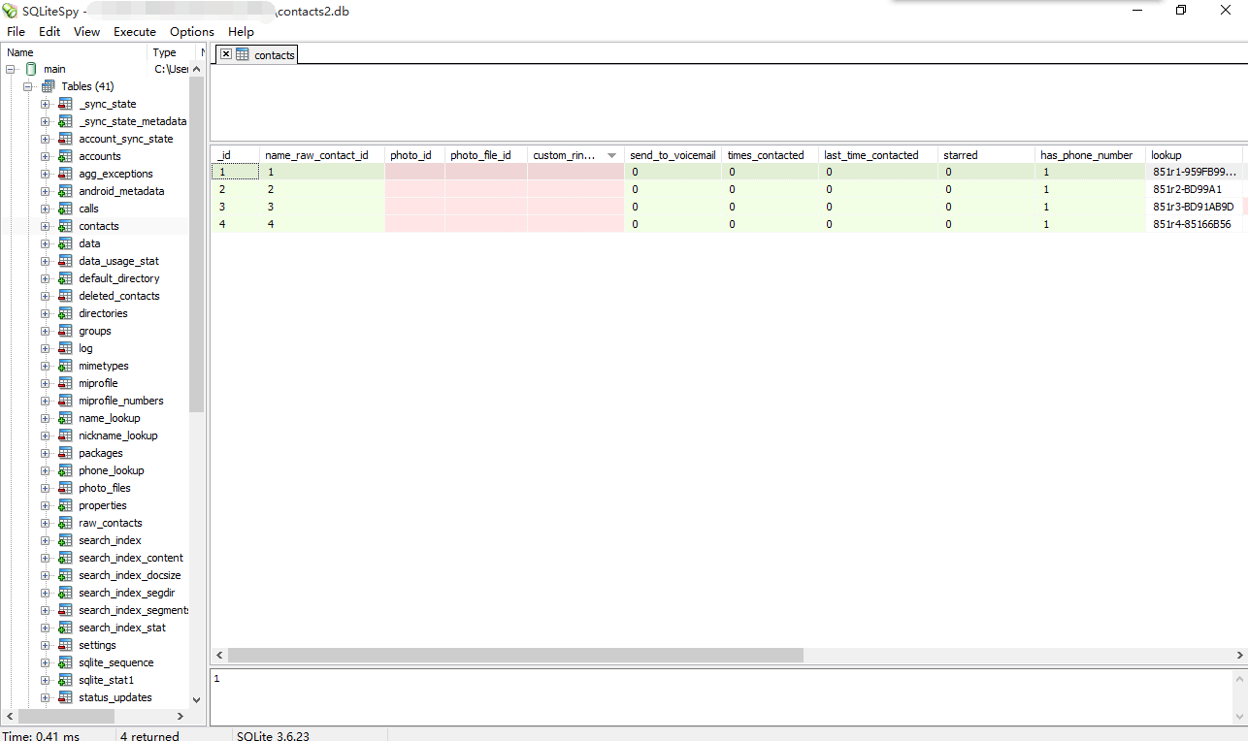Open the File menu
The height and width of the screenshot is (741, 1248).
click(16, 32)
